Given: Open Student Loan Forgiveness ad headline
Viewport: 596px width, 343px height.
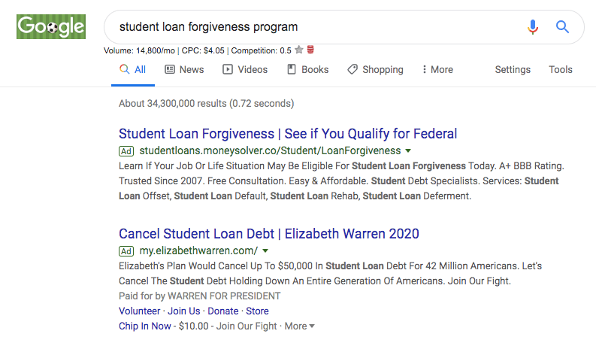Looking at the screenshot, I should click(x=288, y=134).
